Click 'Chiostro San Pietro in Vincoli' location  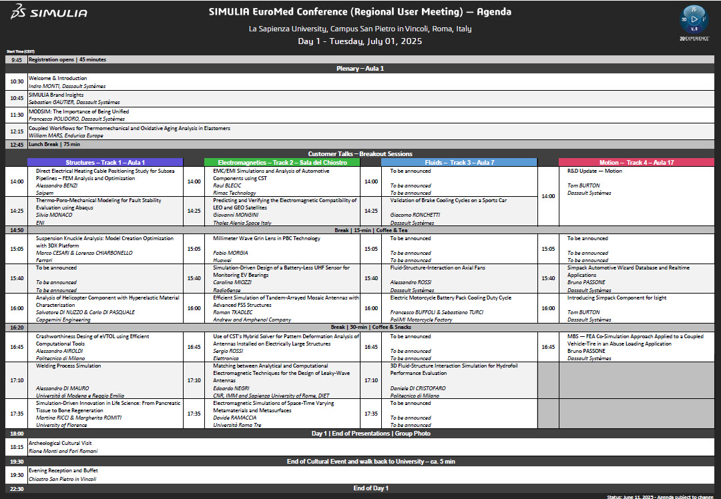coord(63,479)
